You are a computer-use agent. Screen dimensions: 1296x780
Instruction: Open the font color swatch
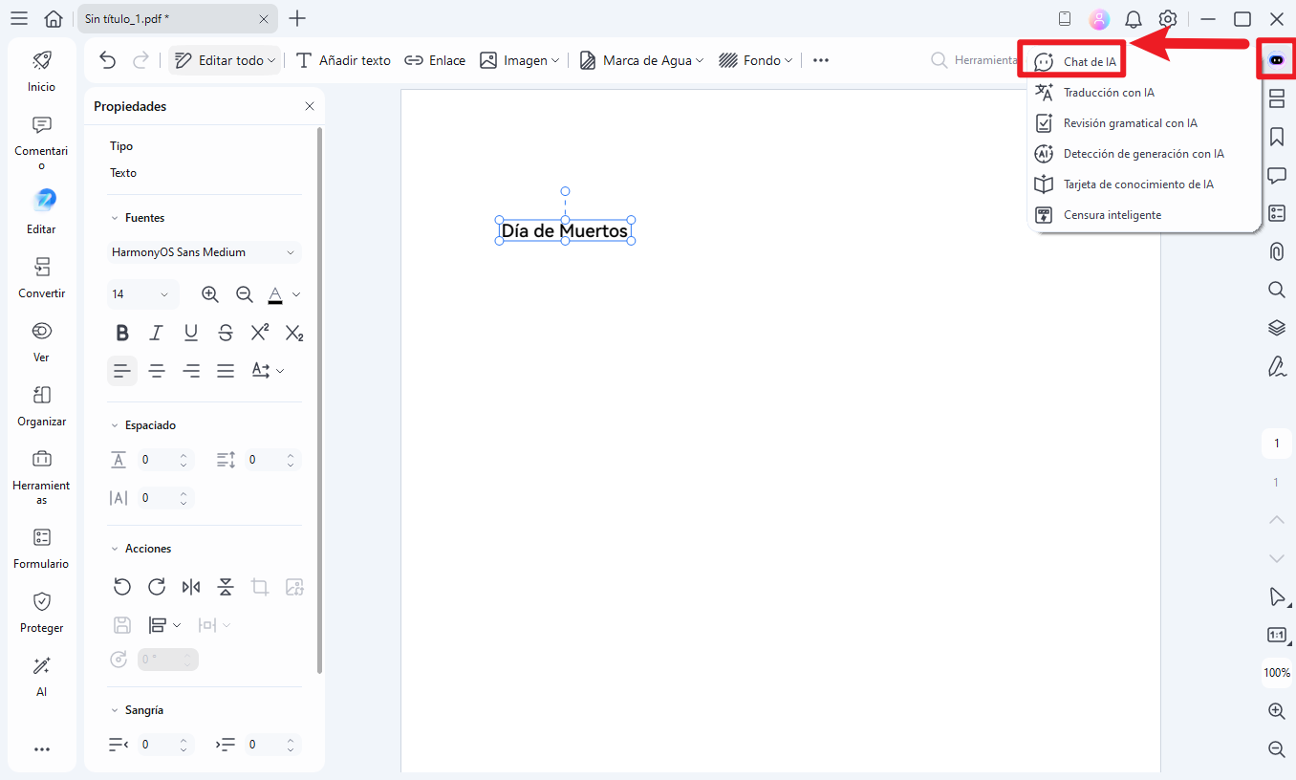tap(275, 294)
